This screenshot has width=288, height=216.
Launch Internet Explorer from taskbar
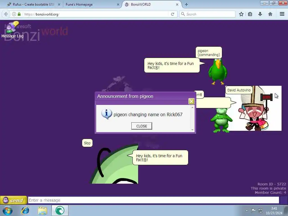coord(25,210)
